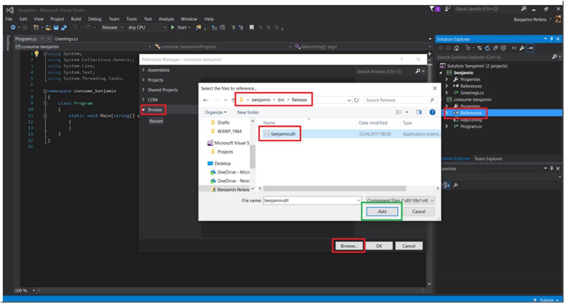Select Recent under Browse
The image size is (564, 303).
coord(156,121)
